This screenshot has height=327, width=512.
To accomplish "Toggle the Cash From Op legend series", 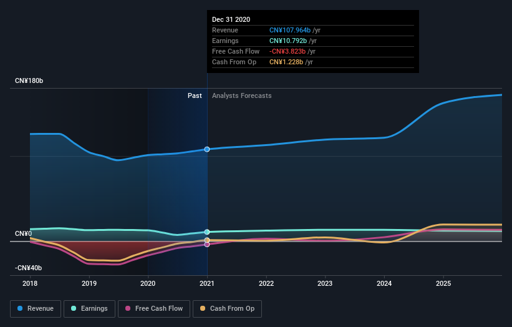I will [227, 309].
